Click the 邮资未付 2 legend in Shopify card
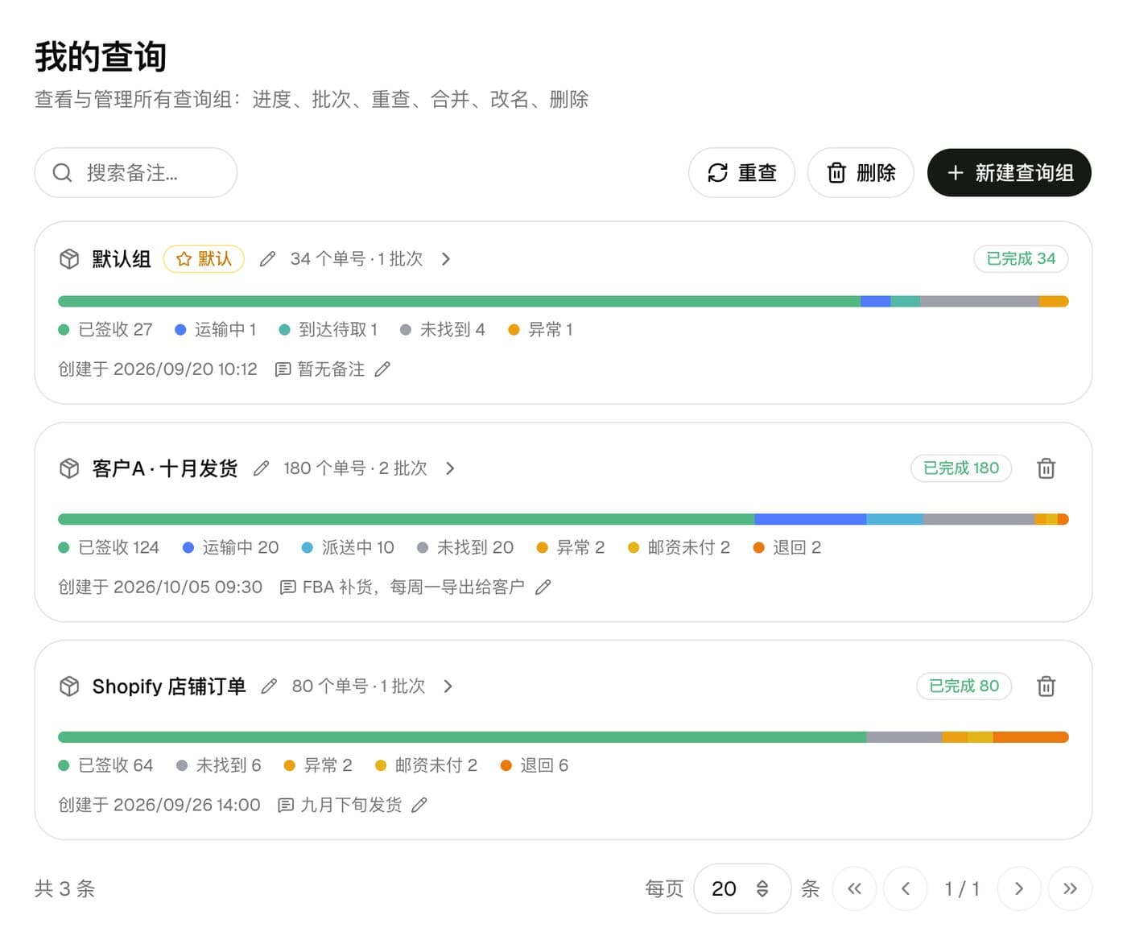Screen dimensions: 1127x948 427,765
